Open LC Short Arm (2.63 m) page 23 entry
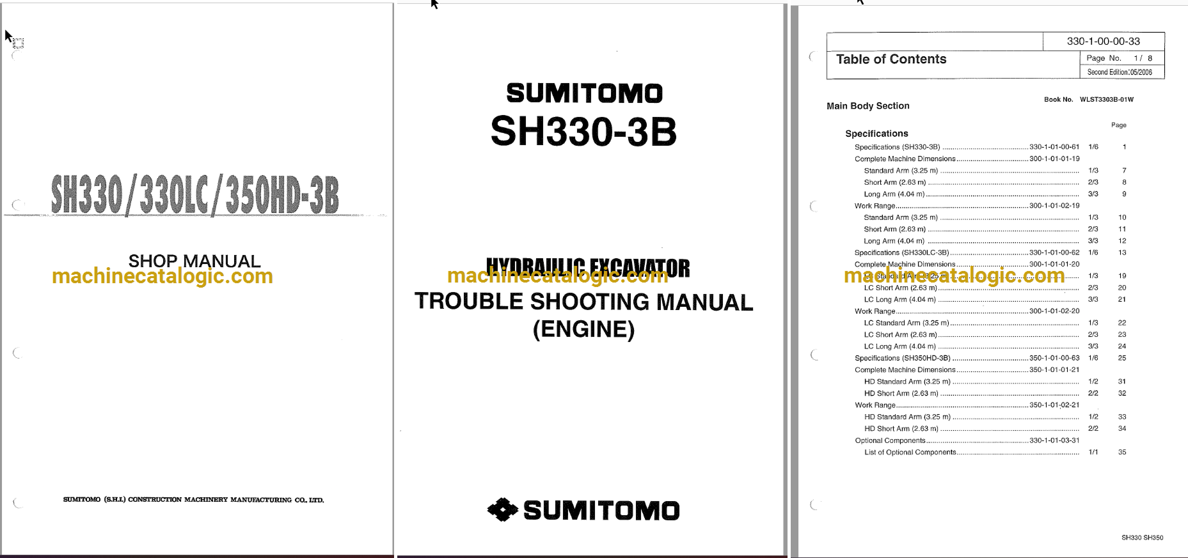 [995, 334]
